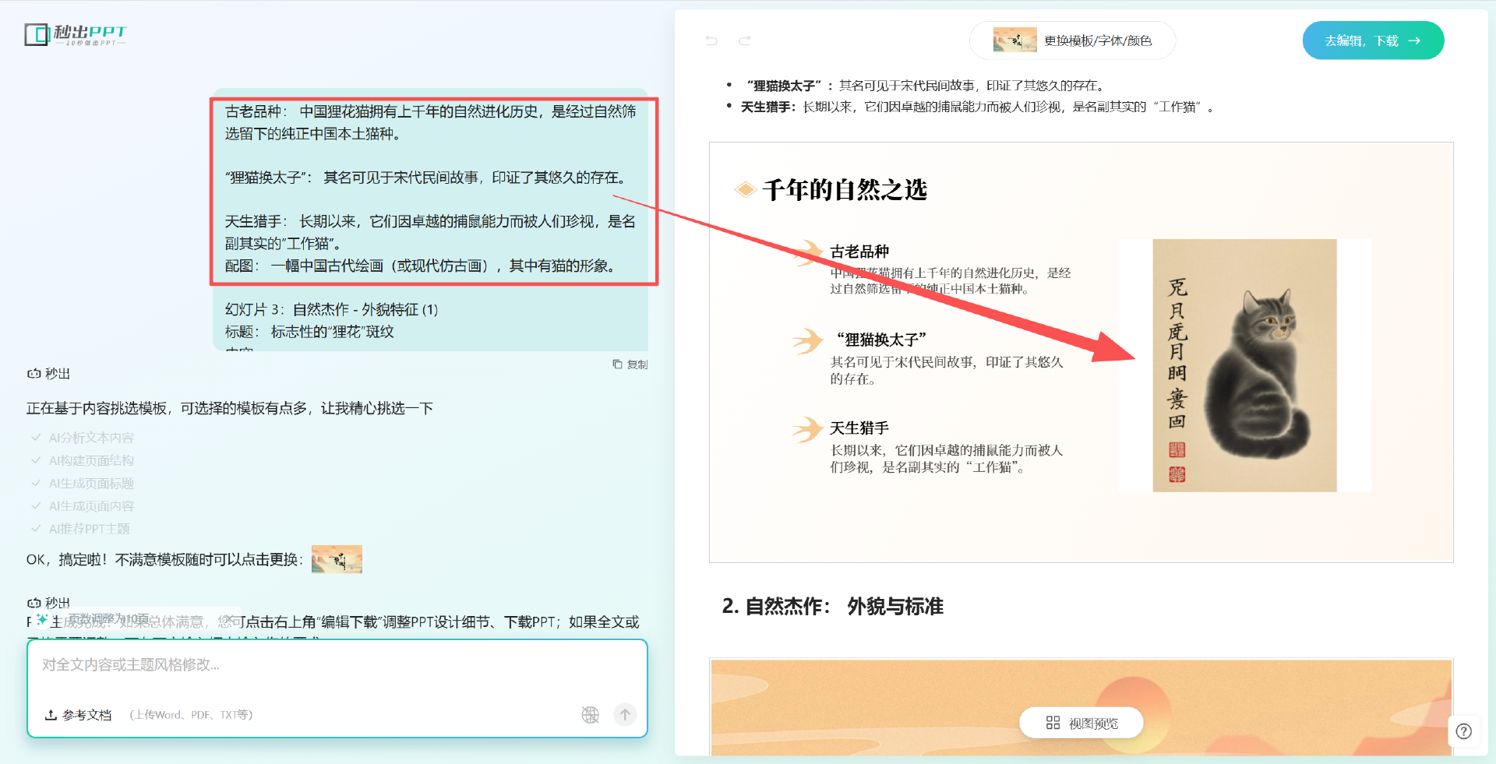Click the bird icon beside 天生猎手
The image size is (1496, 764).
coord(808,429)
